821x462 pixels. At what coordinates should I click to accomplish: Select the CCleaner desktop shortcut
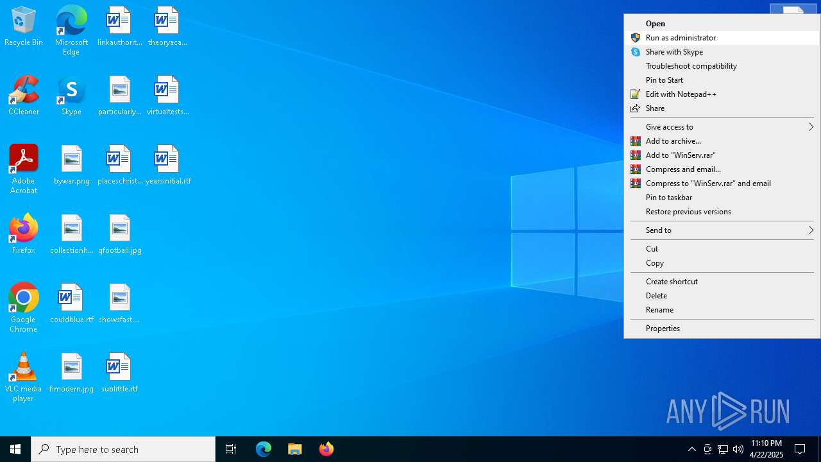click(x=24, y=96)
